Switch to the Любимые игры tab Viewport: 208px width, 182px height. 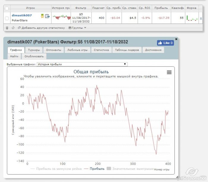pyautogui.click(x=78, y=50)
